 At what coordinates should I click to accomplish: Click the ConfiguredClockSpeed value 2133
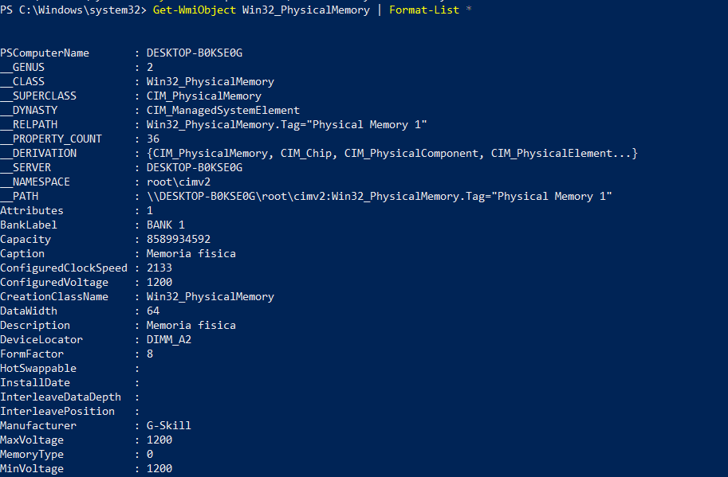point(159,268)
